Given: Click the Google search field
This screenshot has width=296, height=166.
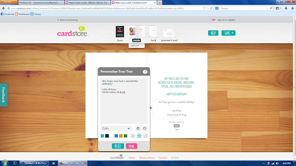Looking at the screenshot, I should [245, 8].
